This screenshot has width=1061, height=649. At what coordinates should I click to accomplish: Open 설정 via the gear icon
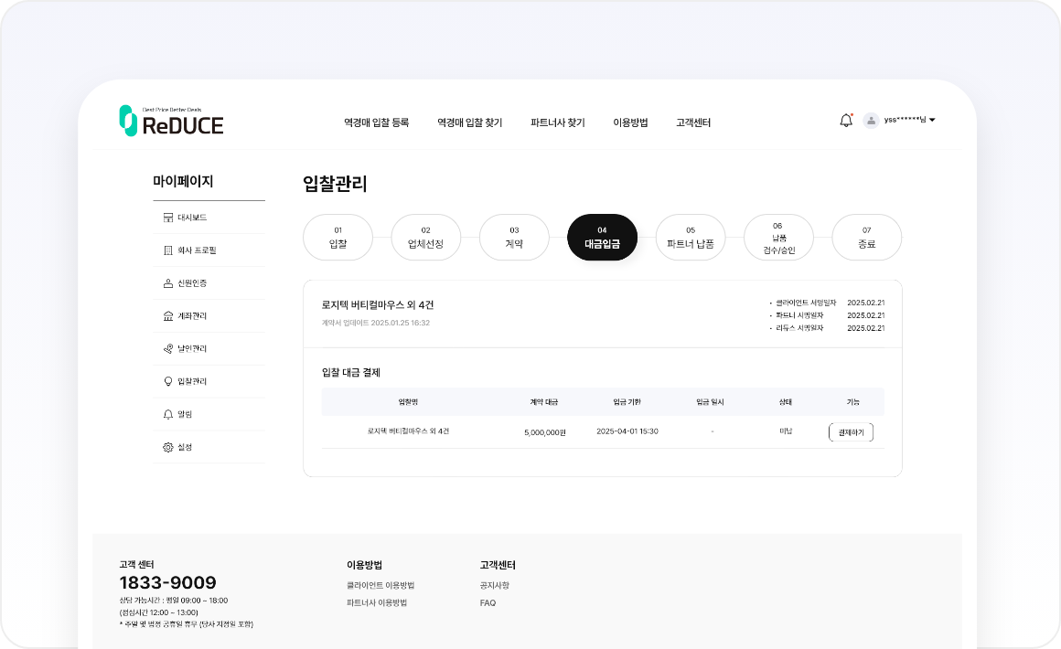tap(167, 447)
